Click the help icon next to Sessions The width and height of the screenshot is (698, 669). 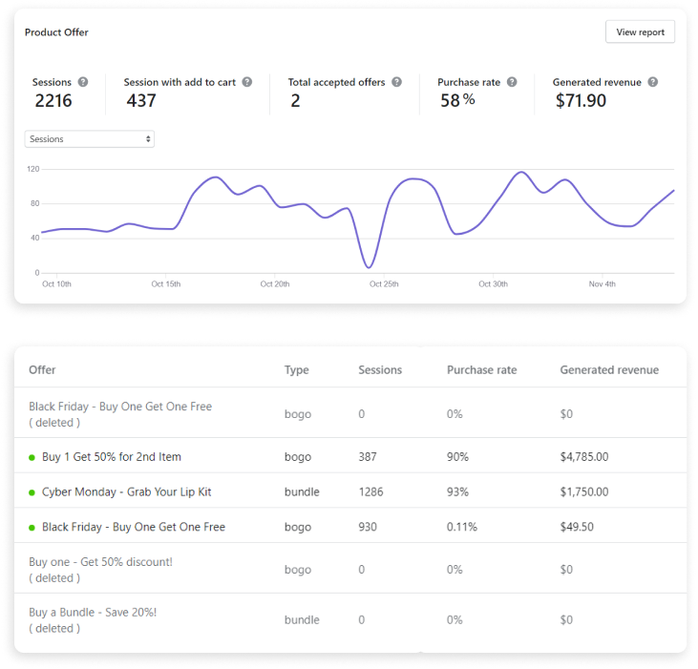83,82
